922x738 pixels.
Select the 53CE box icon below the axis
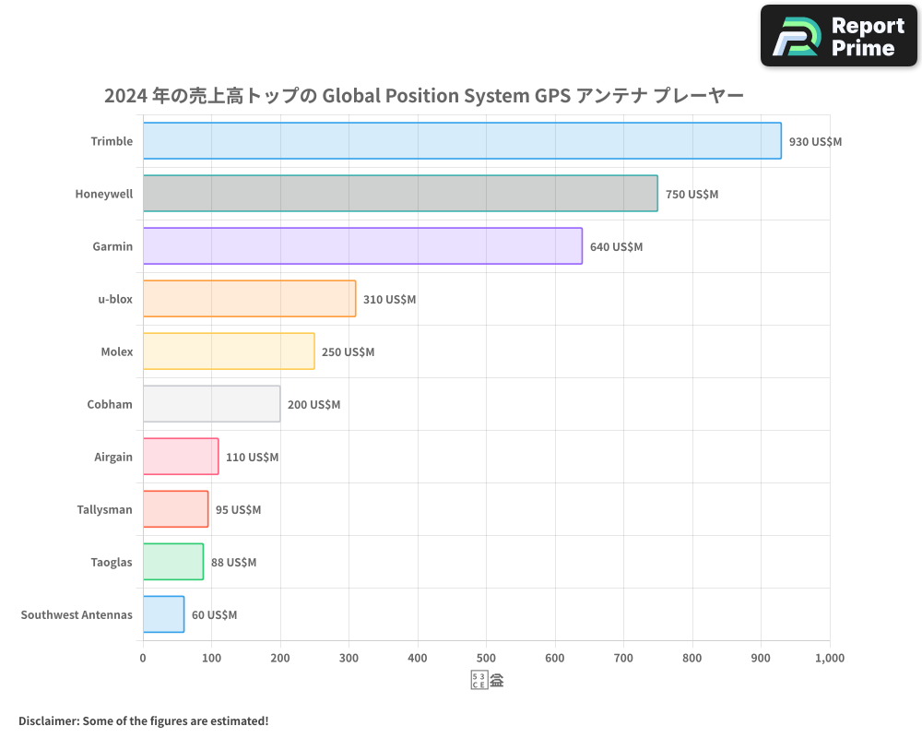(x=478, y=678)
